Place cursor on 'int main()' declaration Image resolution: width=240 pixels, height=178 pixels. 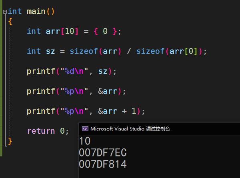(31, 12)
